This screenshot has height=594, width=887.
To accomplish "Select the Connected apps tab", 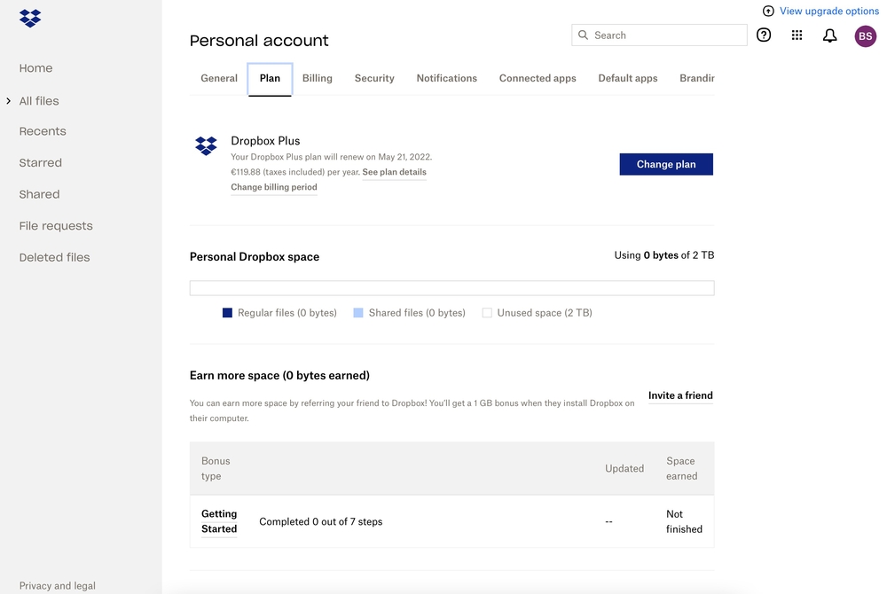I will [x=538, y=78].
